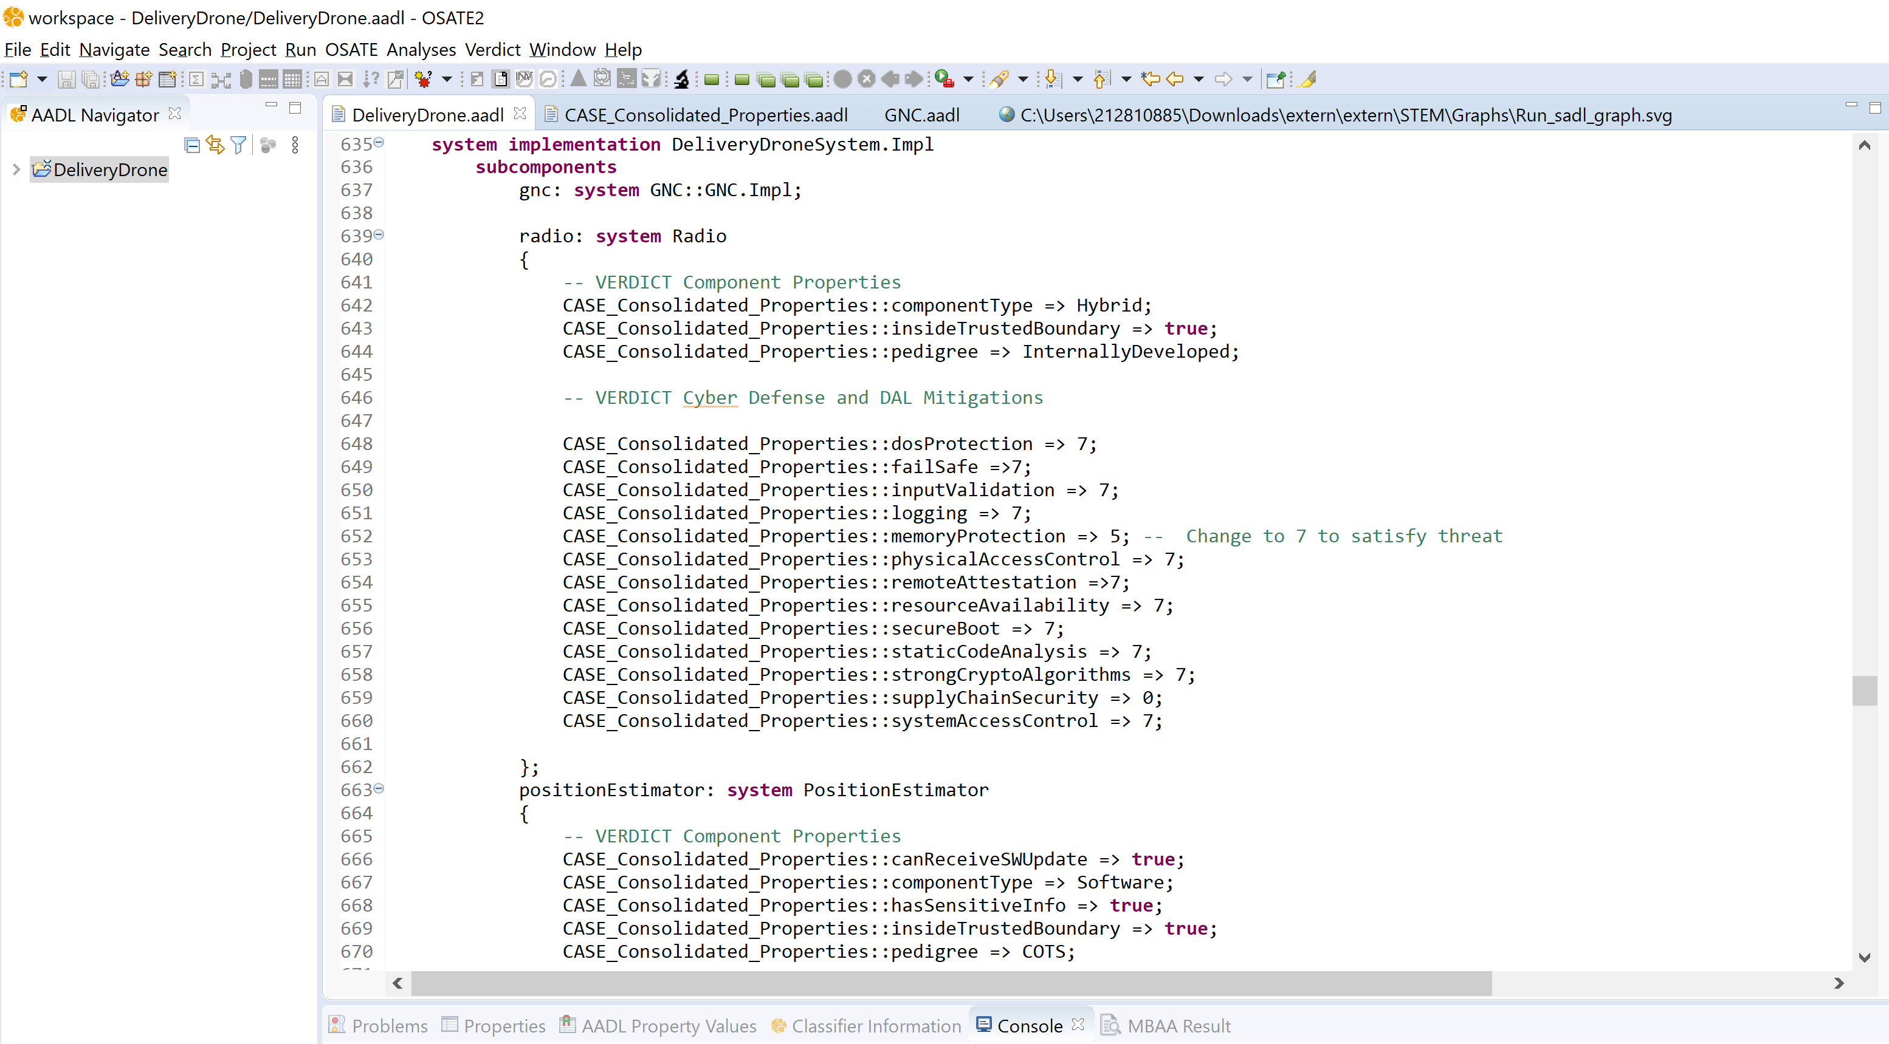Switch to the Run_sadl_graph.svg tab
The width and height of the screenshot is (1889, 1044).
click(1335, 115)
